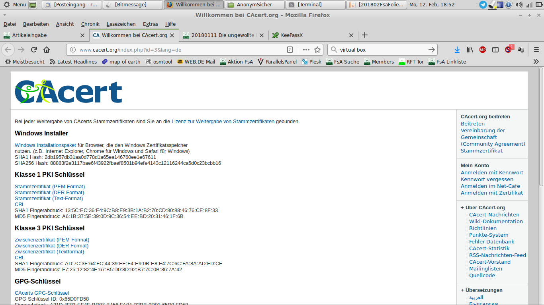Image resolution: width=544 pixels, height=305 pixels.
Task: Open the downloads arrow icon
Action: (x=457, y=50)
